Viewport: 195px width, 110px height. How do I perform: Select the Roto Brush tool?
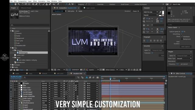(54, 4)
